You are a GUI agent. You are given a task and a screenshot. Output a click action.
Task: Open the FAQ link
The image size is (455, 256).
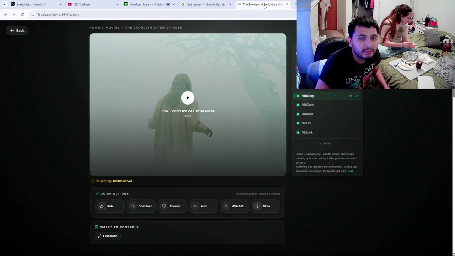point(352,171)
